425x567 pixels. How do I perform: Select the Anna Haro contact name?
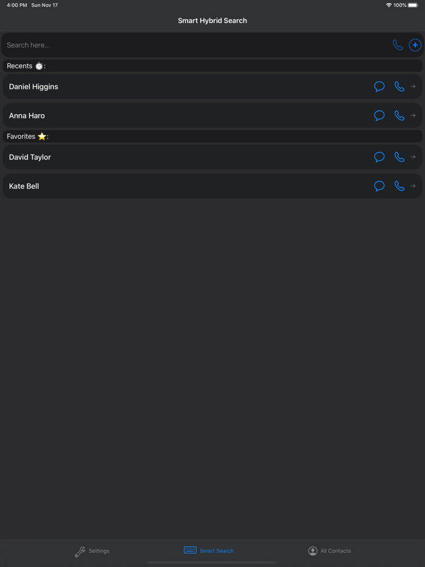[x=27, y=115]
